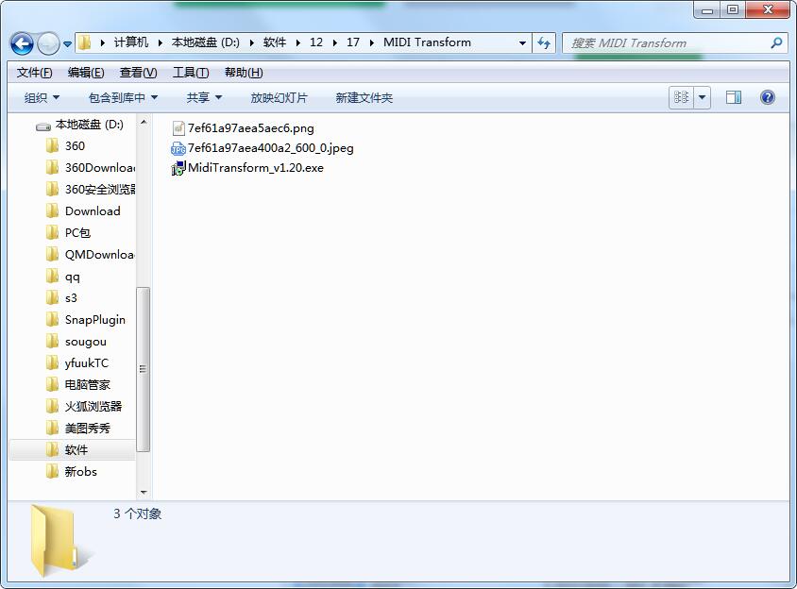Click the folder icon beside 新obs
This screenshot has height=589, width=797.
click(52, 471)
